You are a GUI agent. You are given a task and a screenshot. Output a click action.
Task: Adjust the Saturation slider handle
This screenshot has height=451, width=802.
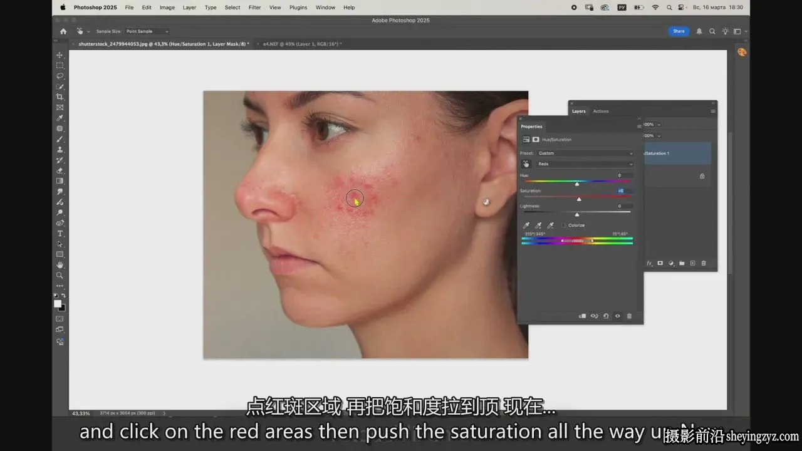579,199
